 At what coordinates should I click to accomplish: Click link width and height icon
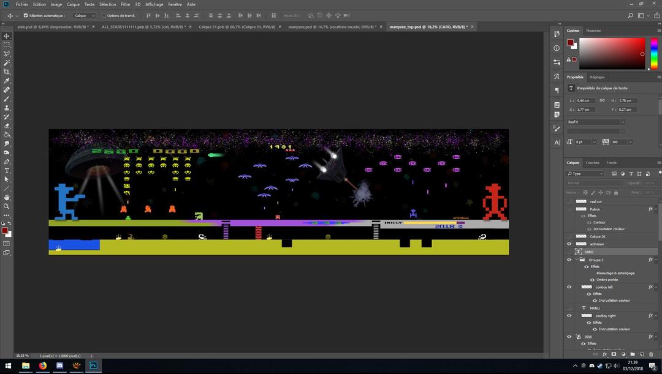pos(602,100)
